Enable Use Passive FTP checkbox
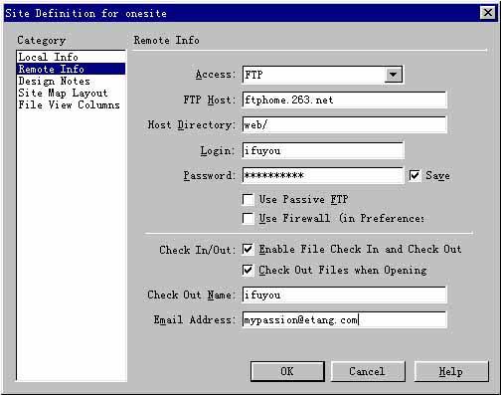501x395 pixels. 249,200
